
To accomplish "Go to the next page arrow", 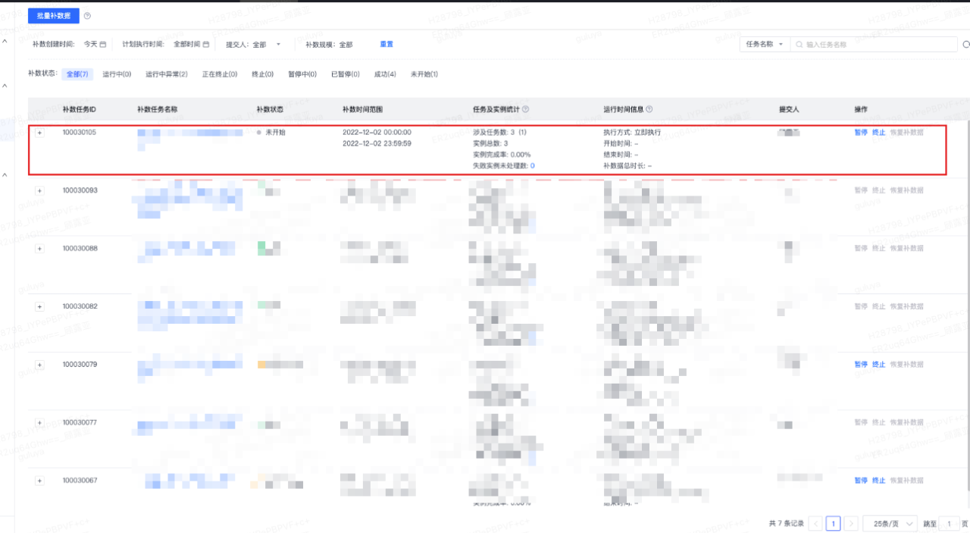I will 851,523.
